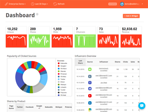Screen dimensions: 148x112
Task: Click the Refresh arrows icon
Action: 55,4
